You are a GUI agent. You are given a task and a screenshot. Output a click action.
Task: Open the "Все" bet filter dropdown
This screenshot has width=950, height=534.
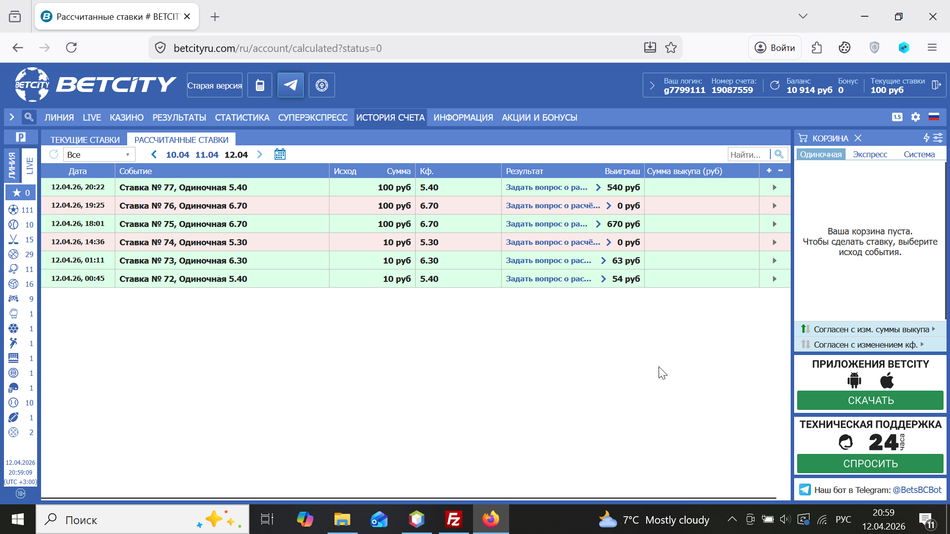click(x=99, y=155)
